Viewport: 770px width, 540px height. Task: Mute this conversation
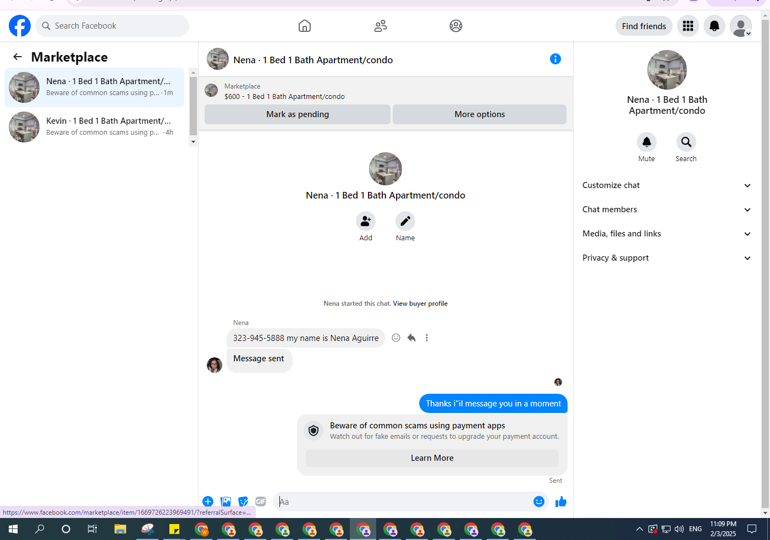pos(647,142)
